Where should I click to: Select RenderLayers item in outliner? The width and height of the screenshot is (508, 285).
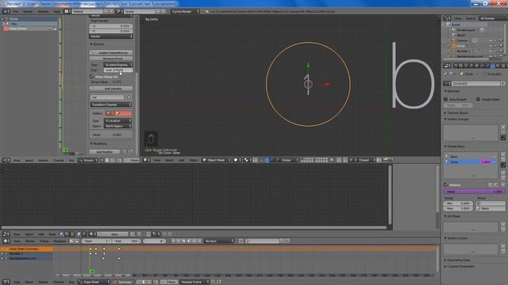point(466,30)
